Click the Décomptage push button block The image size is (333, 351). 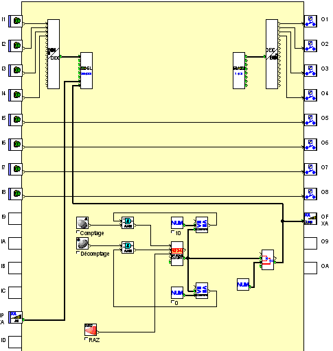[82, 243]
